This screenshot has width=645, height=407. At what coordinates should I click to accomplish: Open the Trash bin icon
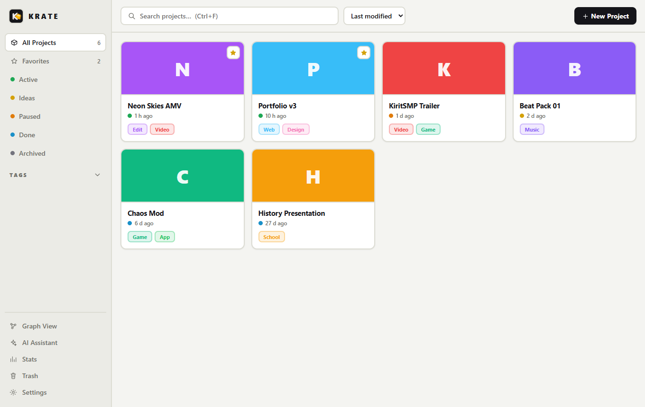(13, 376)
